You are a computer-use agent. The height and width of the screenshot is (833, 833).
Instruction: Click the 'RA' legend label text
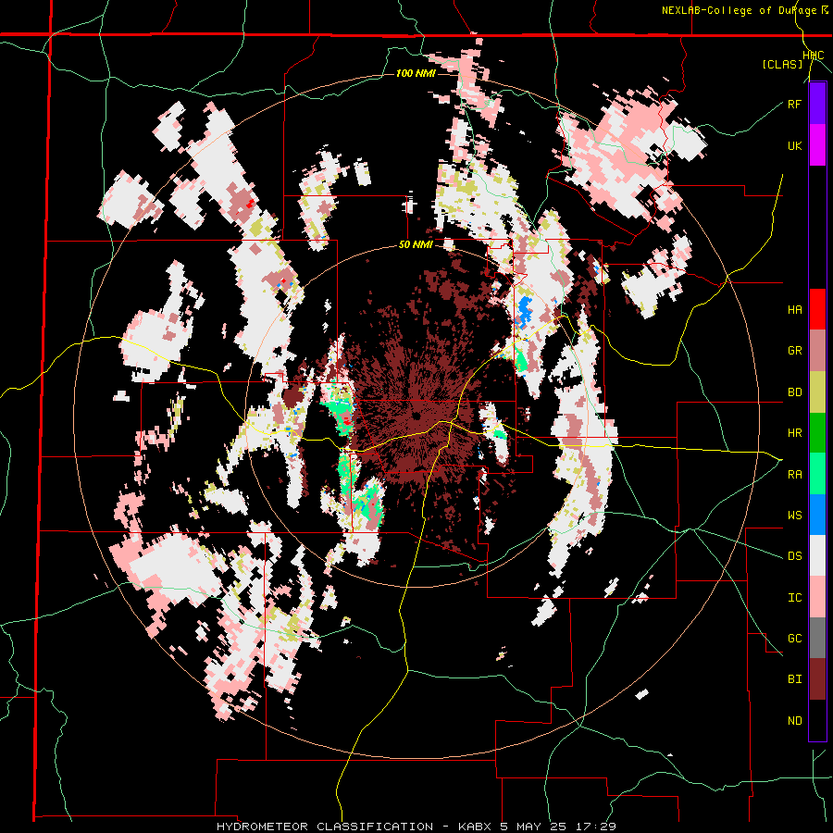(794, 475)
